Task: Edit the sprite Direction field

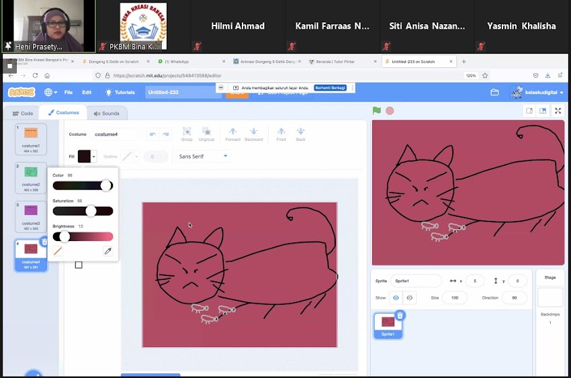Action: tap(514, 297)
